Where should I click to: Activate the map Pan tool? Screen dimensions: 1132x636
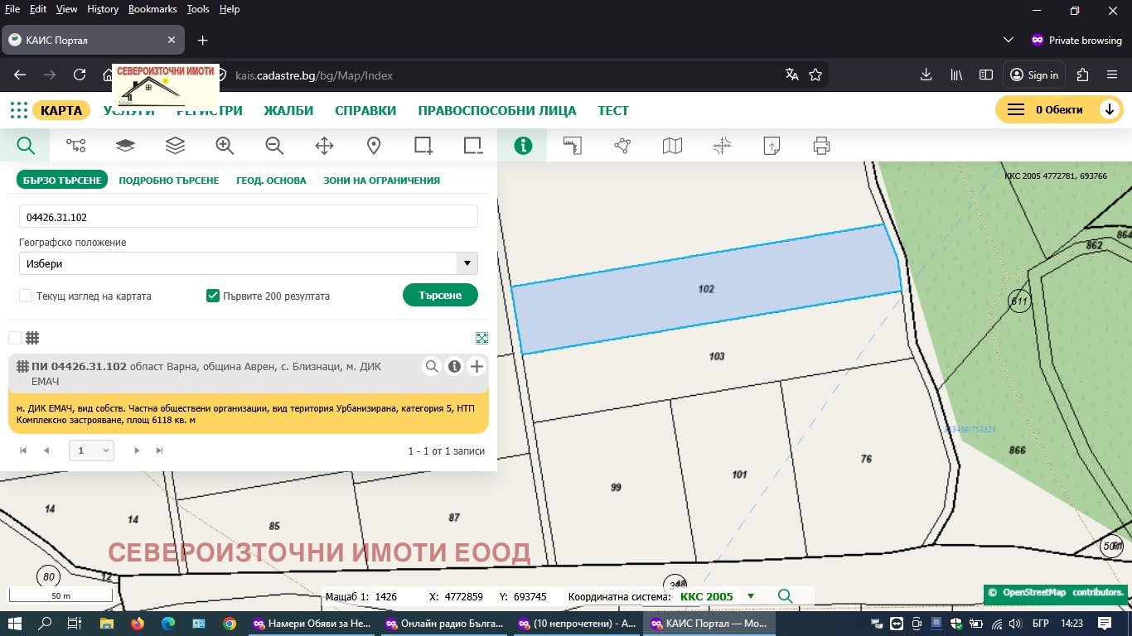(x=323, y=145)
